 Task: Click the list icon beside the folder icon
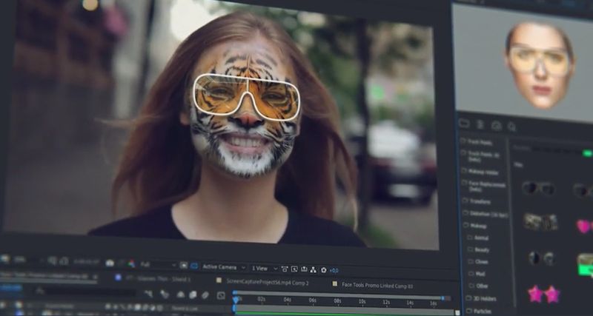tap(480, 124)
